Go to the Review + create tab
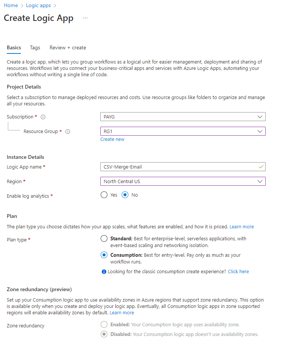The image size is (296, 364). 68,48
